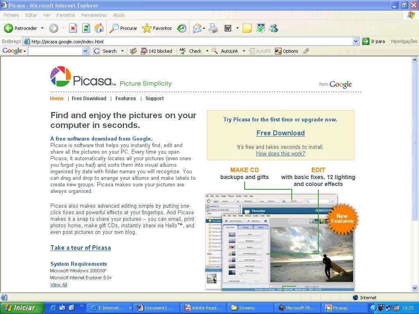Click the page icon in address bar
Screen dimensions: 419x314
27,41
